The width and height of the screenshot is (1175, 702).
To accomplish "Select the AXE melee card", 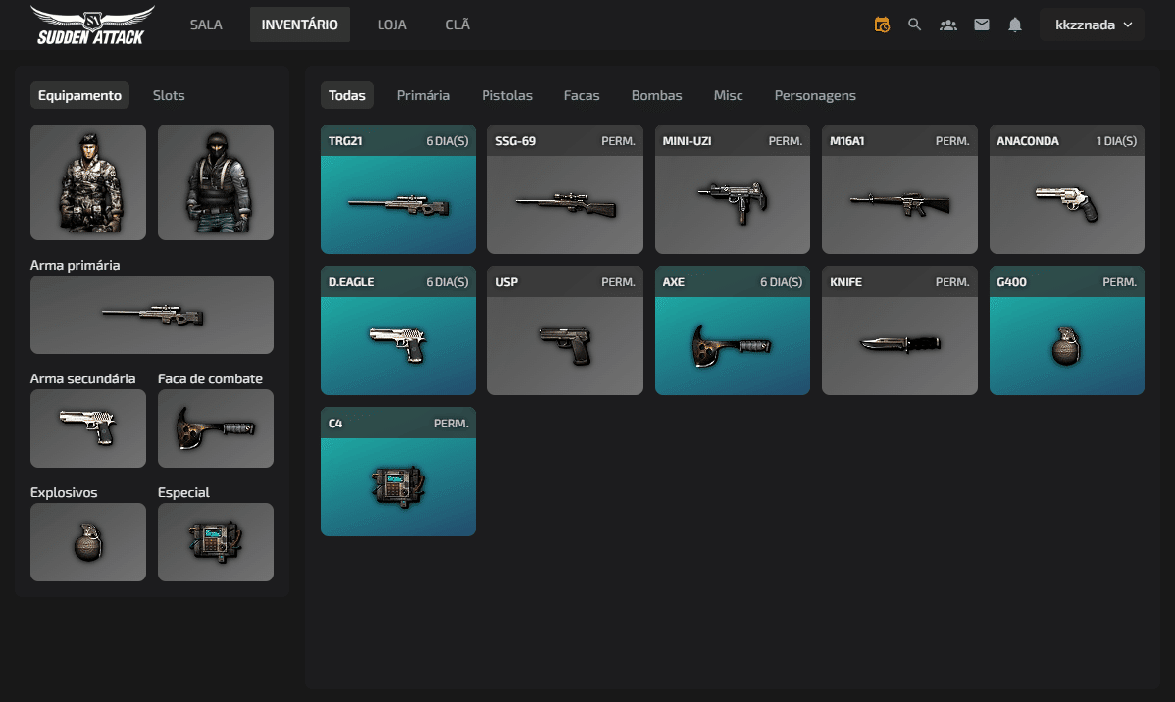I will pyautogui.click(x=732, y=330).
